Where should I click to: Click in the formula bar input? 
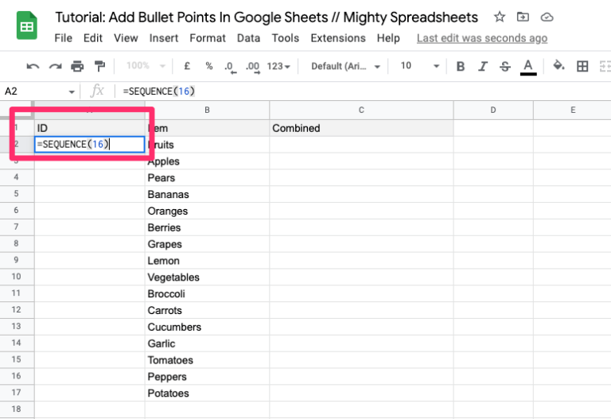click(363, 91)
